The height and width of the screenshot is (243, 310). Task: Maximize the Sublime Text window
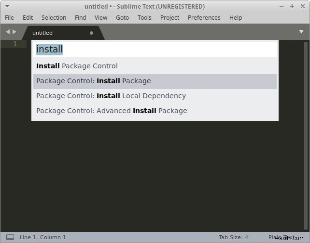292,6
